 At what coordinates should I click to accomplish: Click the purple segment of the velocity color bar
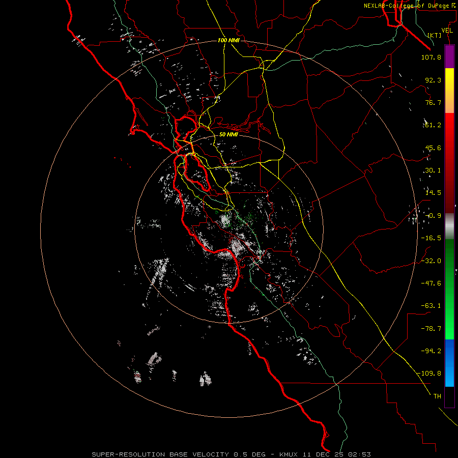[449, 56]
